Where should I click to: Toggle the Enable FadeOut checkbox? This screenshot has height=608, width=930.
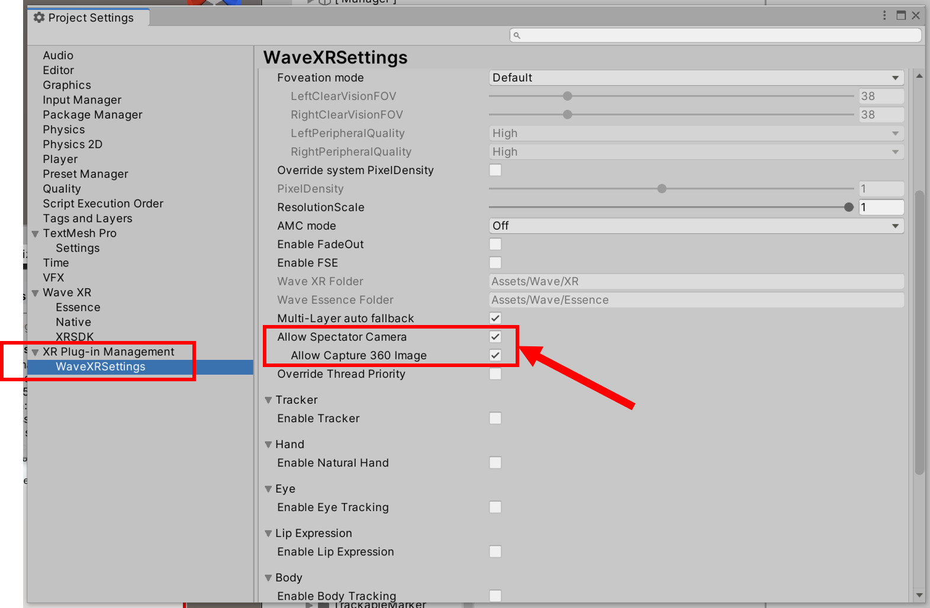(495, 245)
